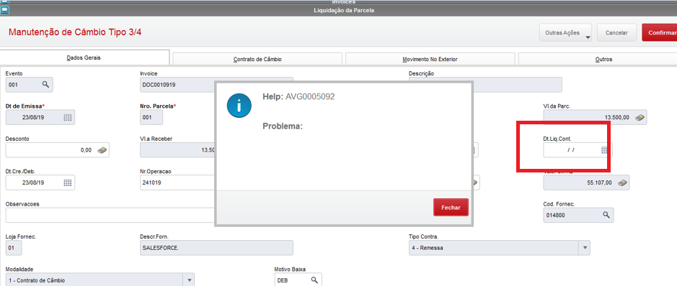Screen dimensions: 677x286
Task: Click the Cancelar button
Action: pos(616,32)
